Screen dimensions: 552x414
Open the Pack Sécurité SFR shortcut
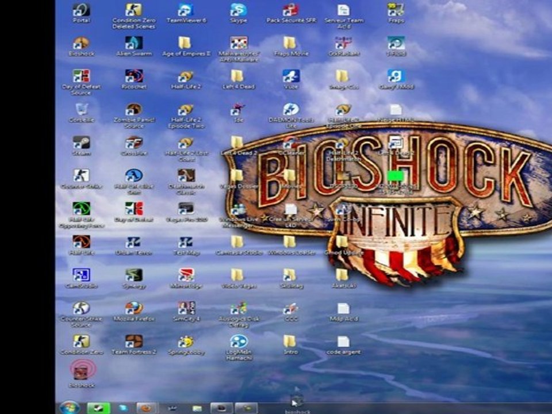pyautogui.click(x=291, y=13)
